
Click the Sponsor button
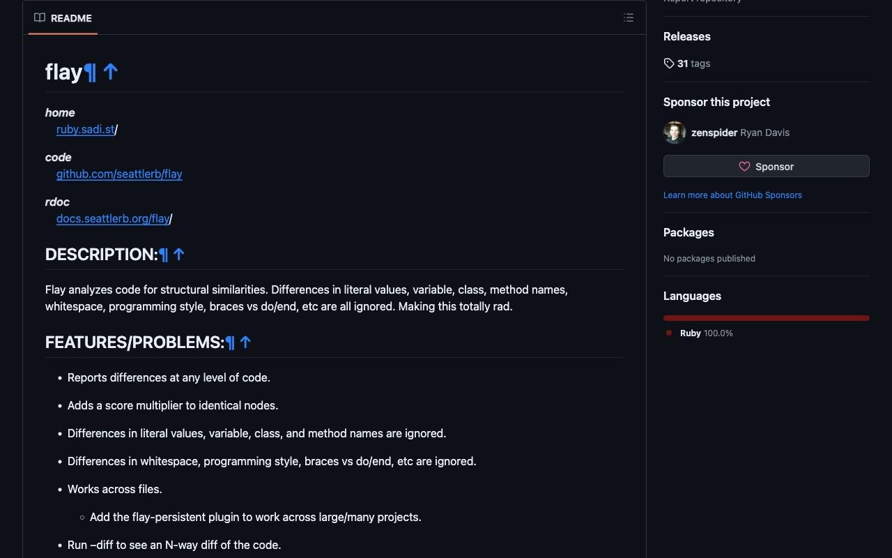point(767,166)
